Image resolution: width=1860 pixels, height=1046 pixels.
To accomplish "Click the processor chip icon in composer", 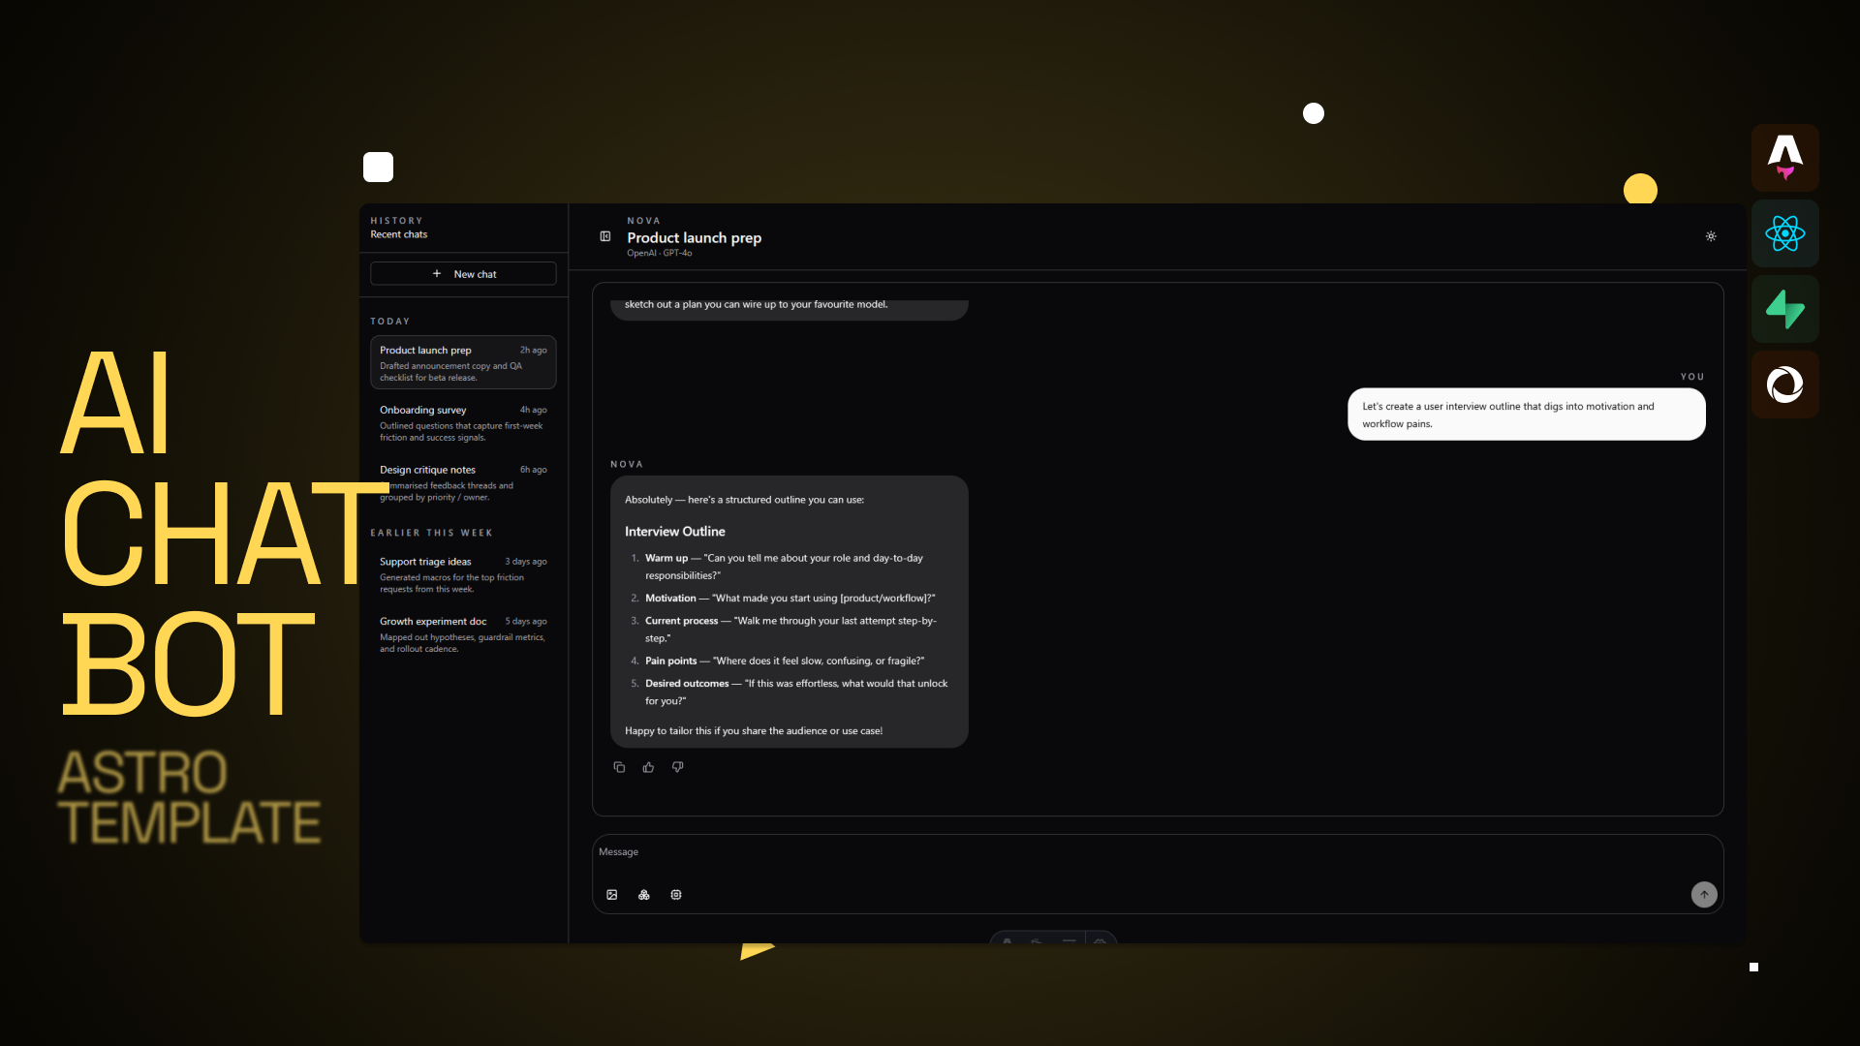I will pos(676,895).
